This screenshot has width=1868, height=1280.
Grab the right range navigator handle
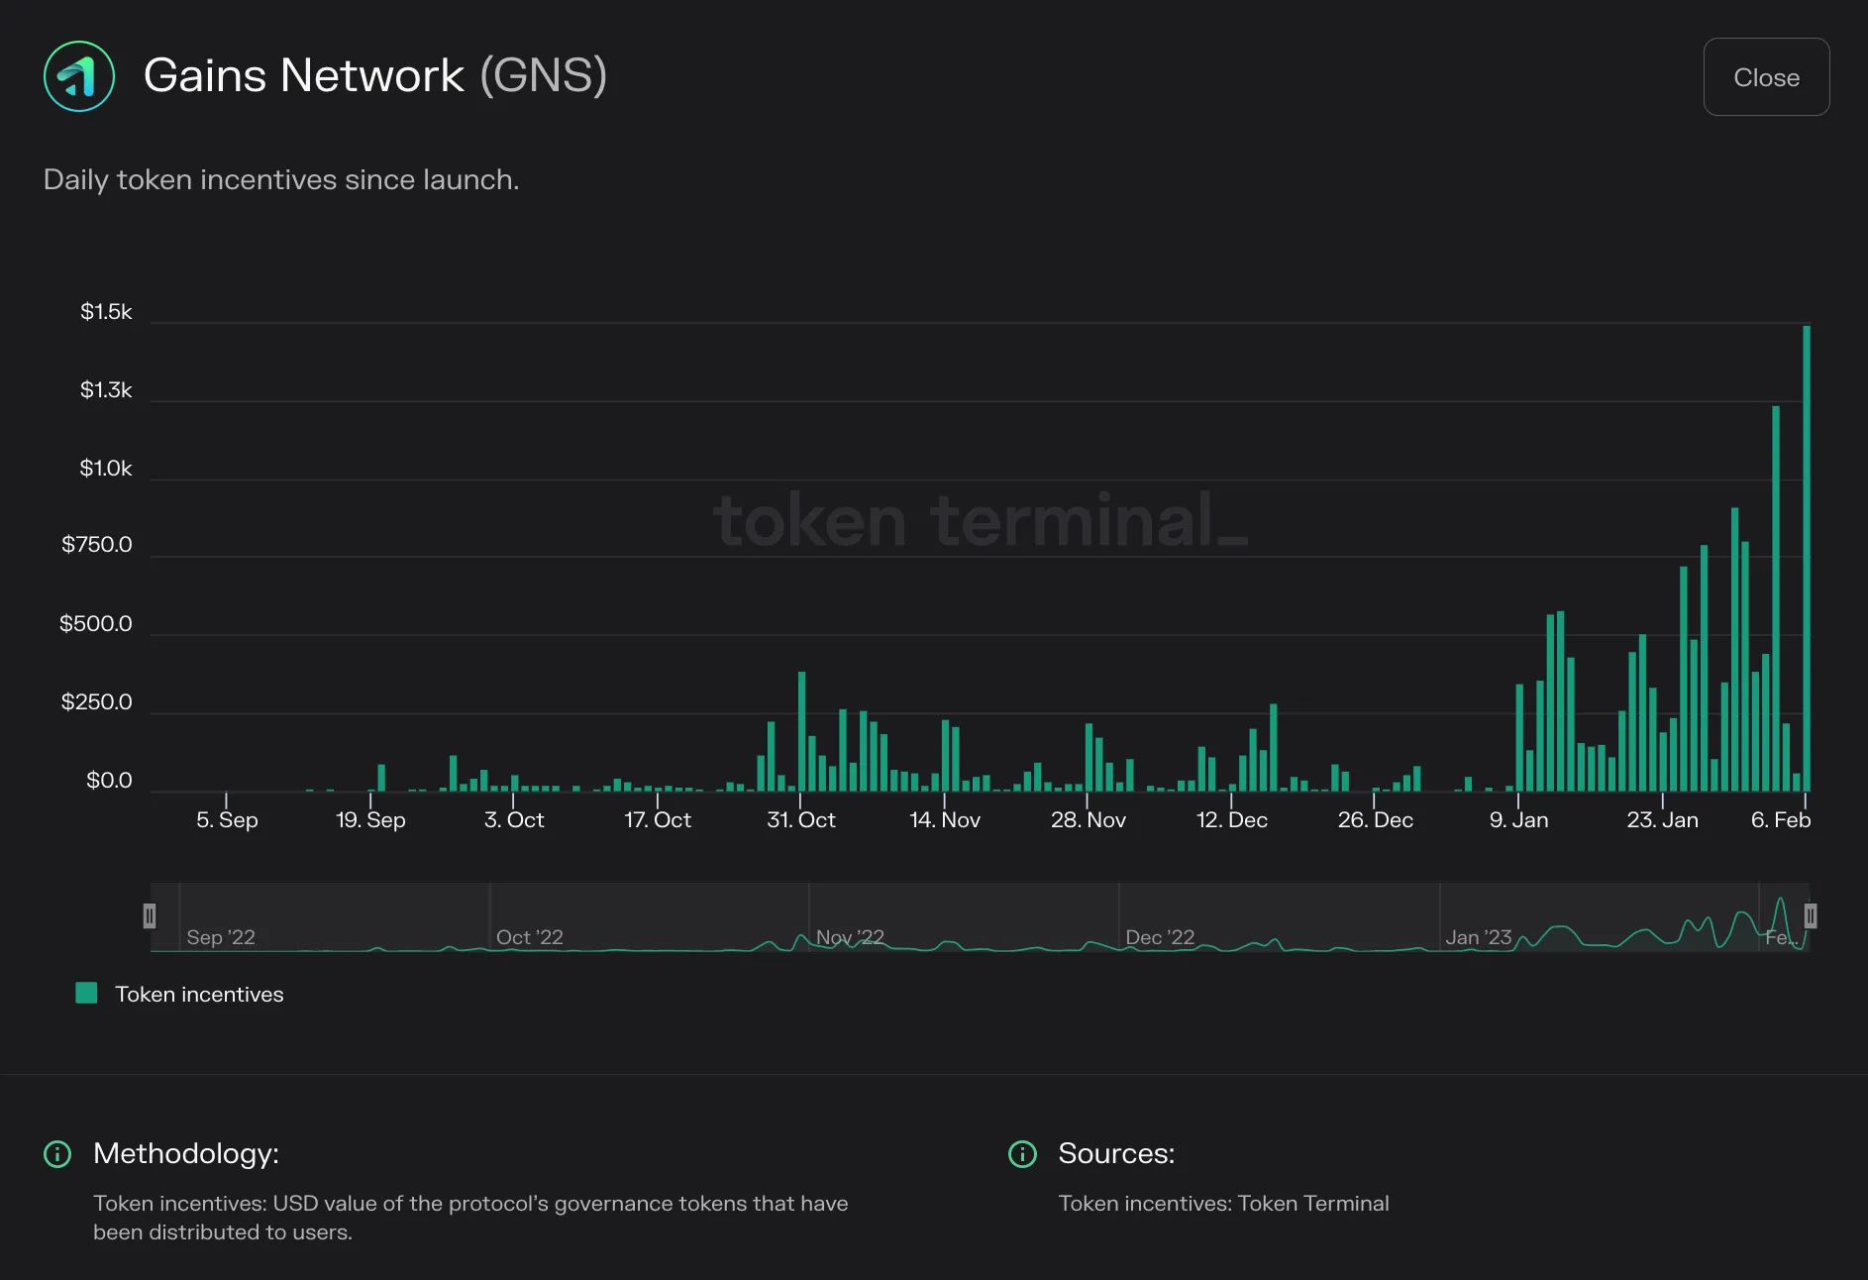pos(1810,916)
